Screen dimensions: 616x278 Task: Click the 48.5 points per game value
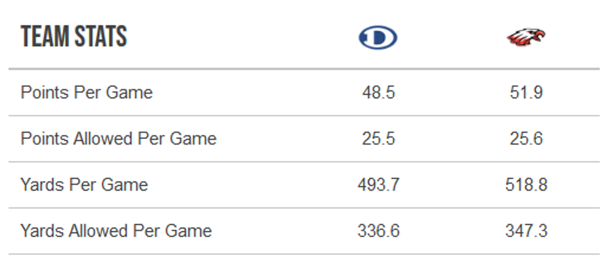pyautogui.click(x=378, y=92)
